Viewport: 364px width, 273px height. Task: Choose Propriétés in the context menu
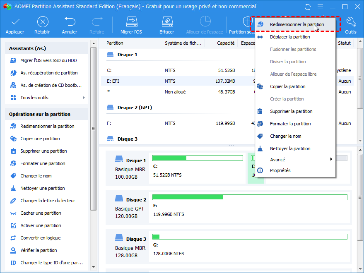coord(280,170)
